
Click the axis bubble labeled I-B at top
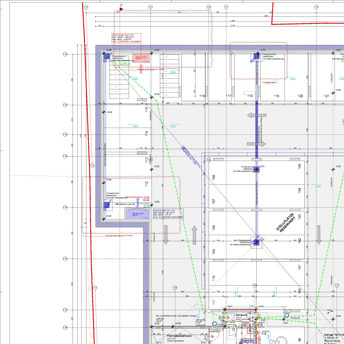tap(209, 7)
